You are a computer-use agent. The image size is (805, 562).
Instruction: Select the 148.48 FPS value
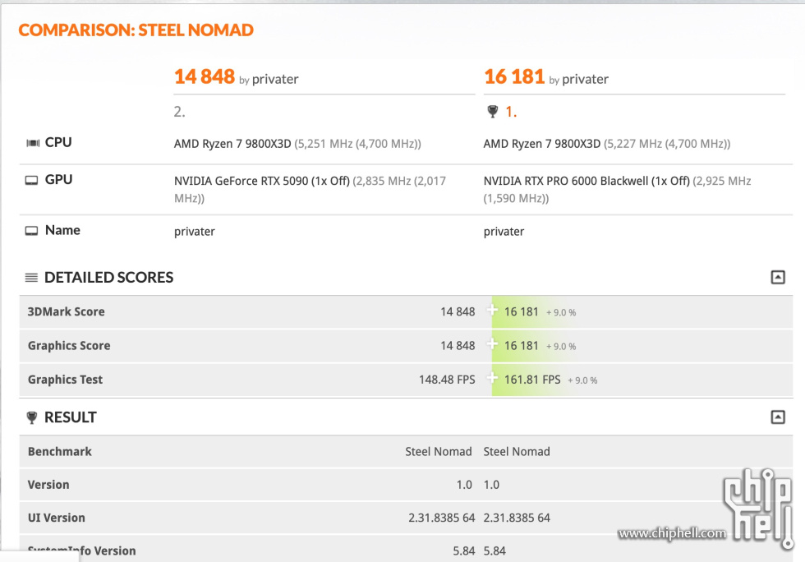[447, 380]
